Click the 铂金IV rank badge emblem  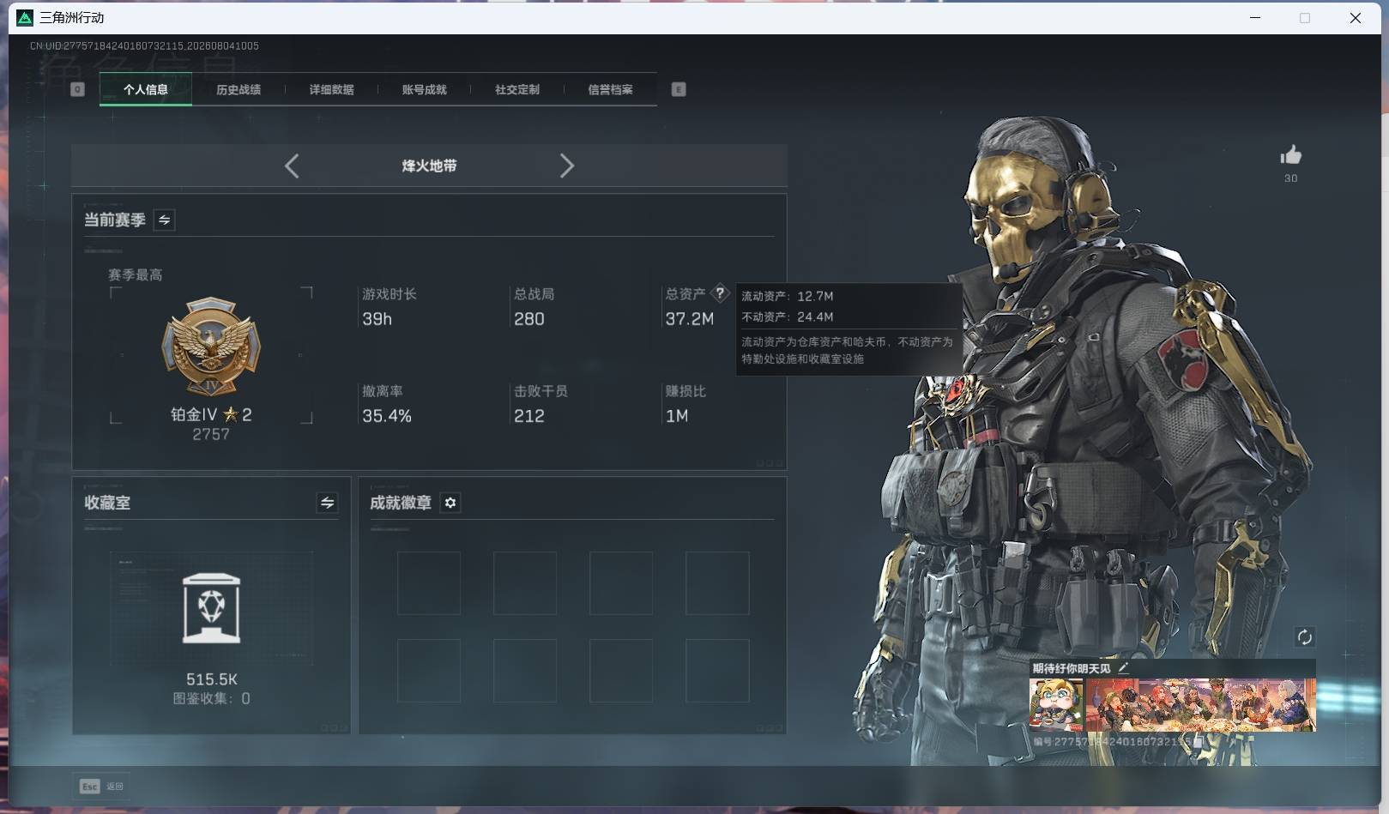click(x=211, y=347)
